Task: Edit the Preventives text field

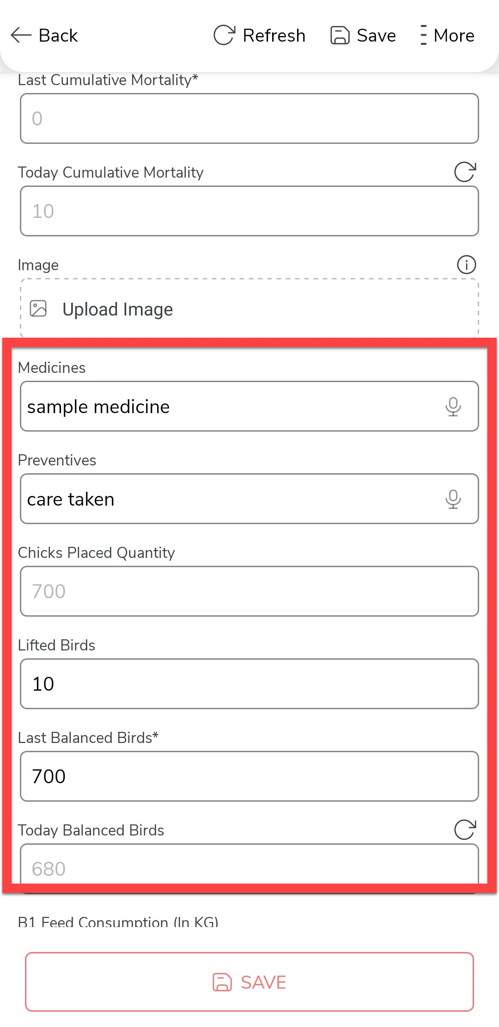Action: [226, 499]
